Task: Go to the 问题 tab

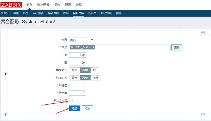Action: pyautogui.click(x=16, y=13)
